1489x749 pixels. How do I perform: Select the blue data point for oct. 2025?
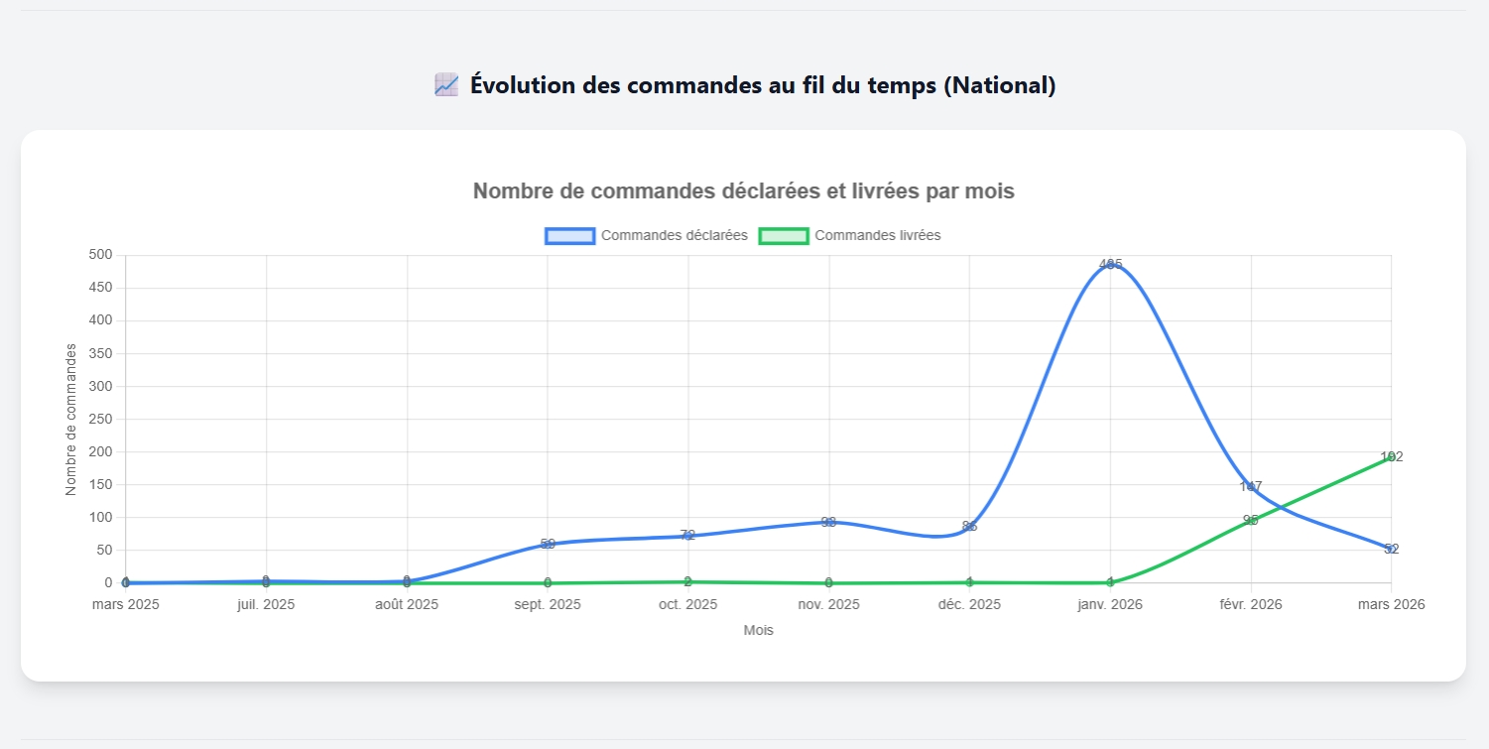coord(688,536)
